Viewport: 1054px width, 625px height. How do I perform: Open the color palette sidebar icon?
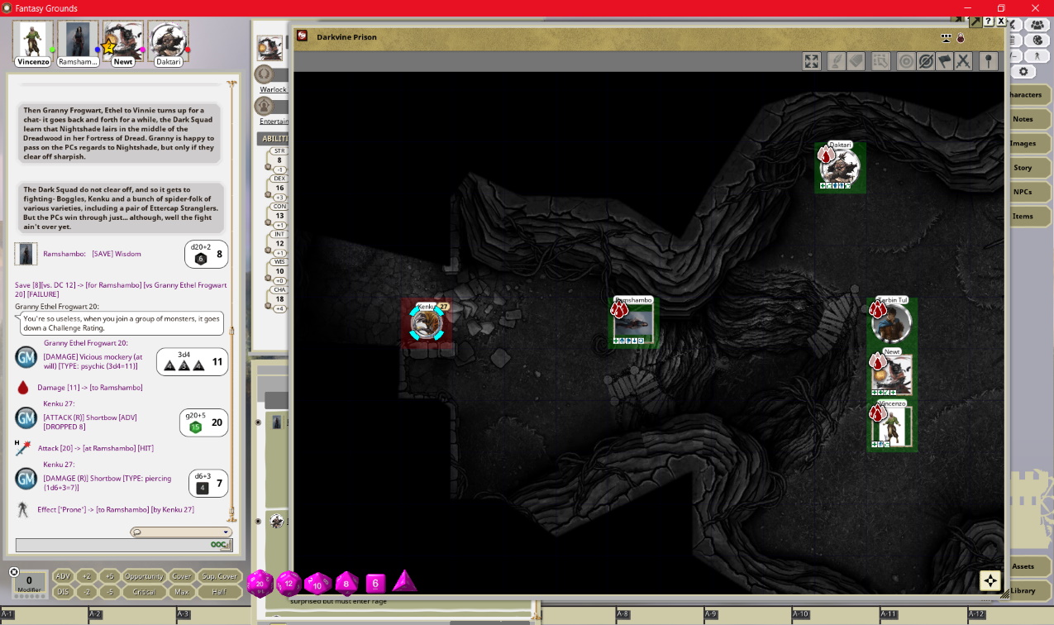click(1037, 41)
